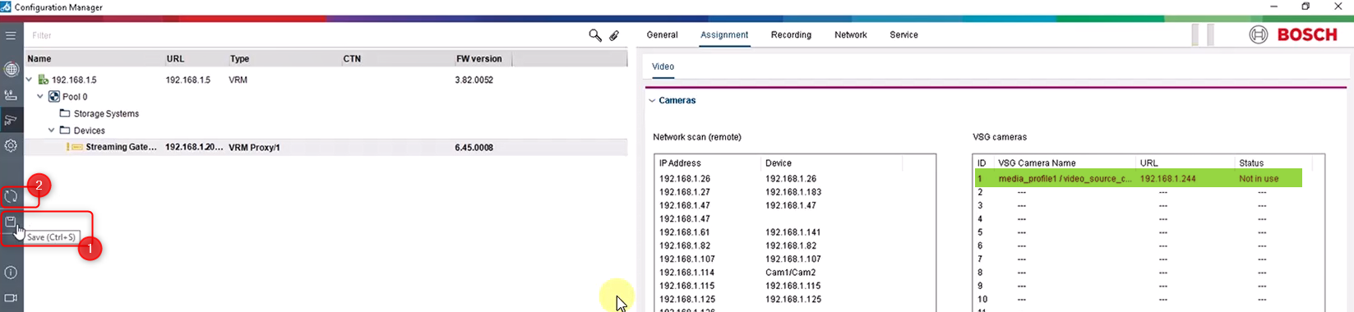The height and width of the screenshot is (312, 1354).
Task: Click the search magnifier icon next to the filter
Action: (x=595, y=35)
